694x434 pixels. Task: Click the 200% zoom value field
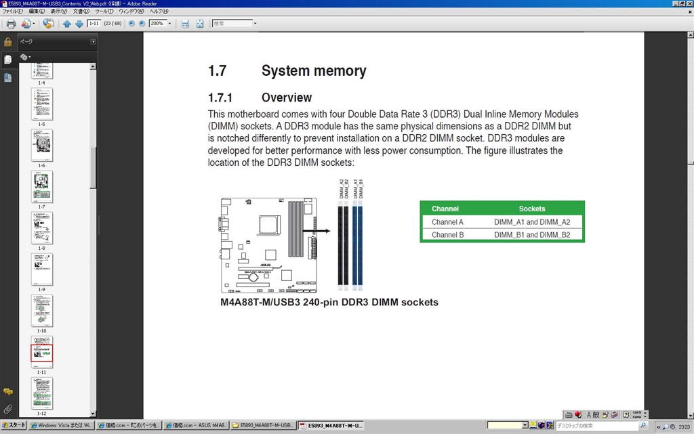pyautogui.click(x=157, y=24)
